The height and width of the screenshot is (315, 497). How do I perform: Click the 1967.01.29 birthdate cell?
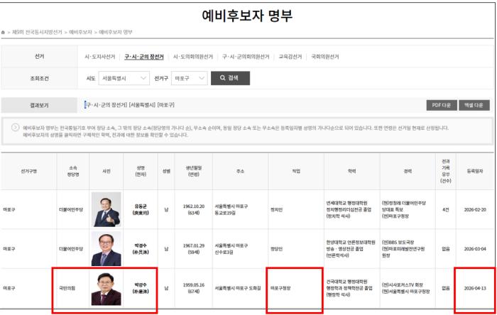[194, 249]
